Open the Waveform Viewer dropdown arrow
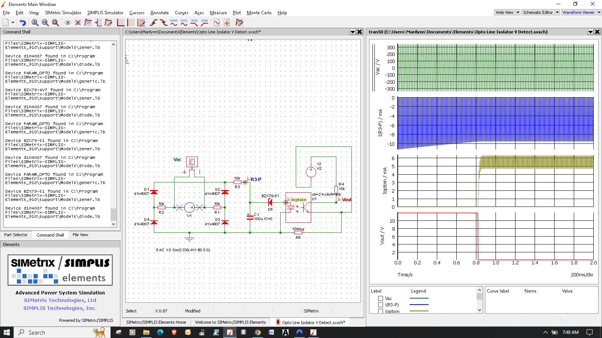This screenshot has height=338, width=602. (x=599, y=12)
